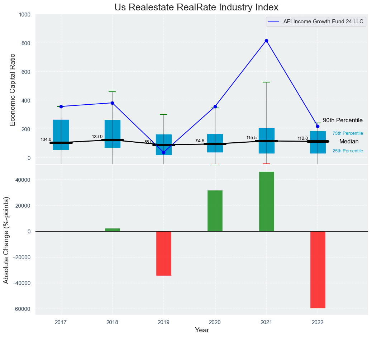Select the 2020 green absolute change bar
Screen dimensions: 372x337
(215, 211)
